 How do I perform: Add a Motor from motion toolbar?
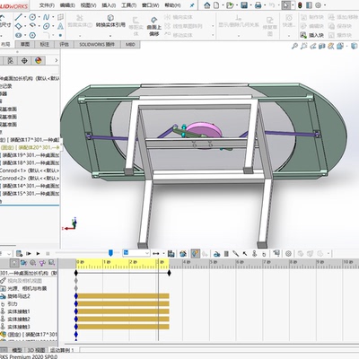click(217, 254)
